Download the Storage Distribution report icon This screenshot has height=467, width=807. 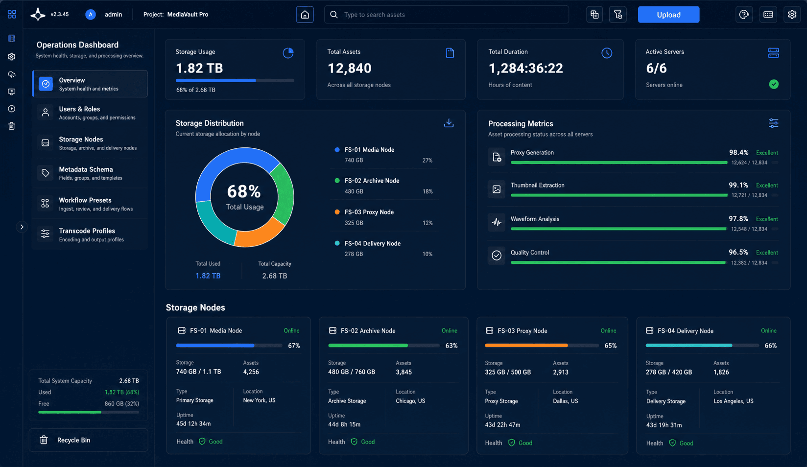click(449, 123)
